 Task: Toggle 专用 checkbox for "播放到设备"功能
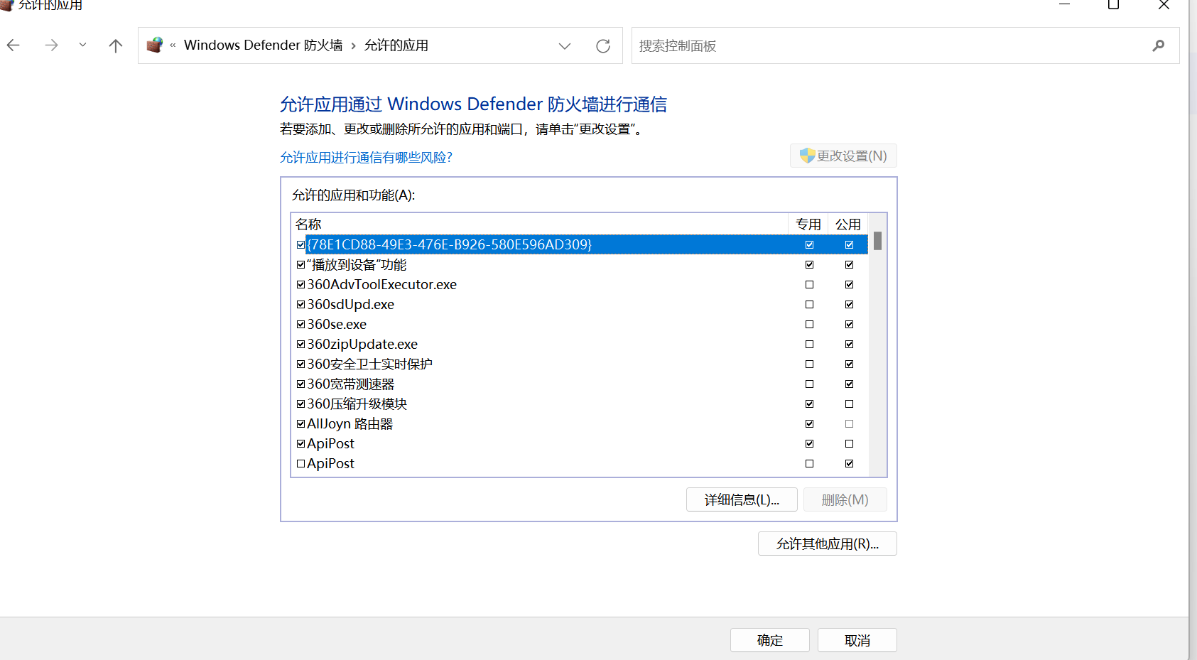click(809, 264)
